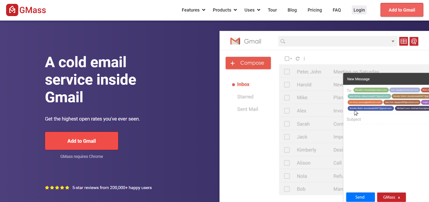429x202 pixels.
Task: Click '5-star reviews from 200,000+ happy users' text
Action: coord(112,188)
